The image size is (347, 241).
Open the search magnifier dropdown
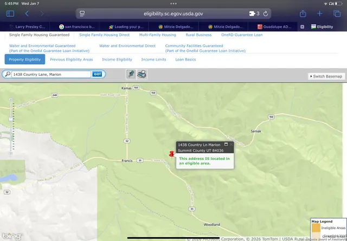click(7, 74)
